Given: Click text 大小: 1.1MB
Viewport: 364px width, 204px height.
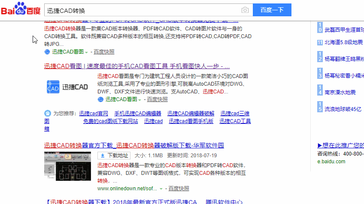Looking at the screenshot, I should [149, 156].
